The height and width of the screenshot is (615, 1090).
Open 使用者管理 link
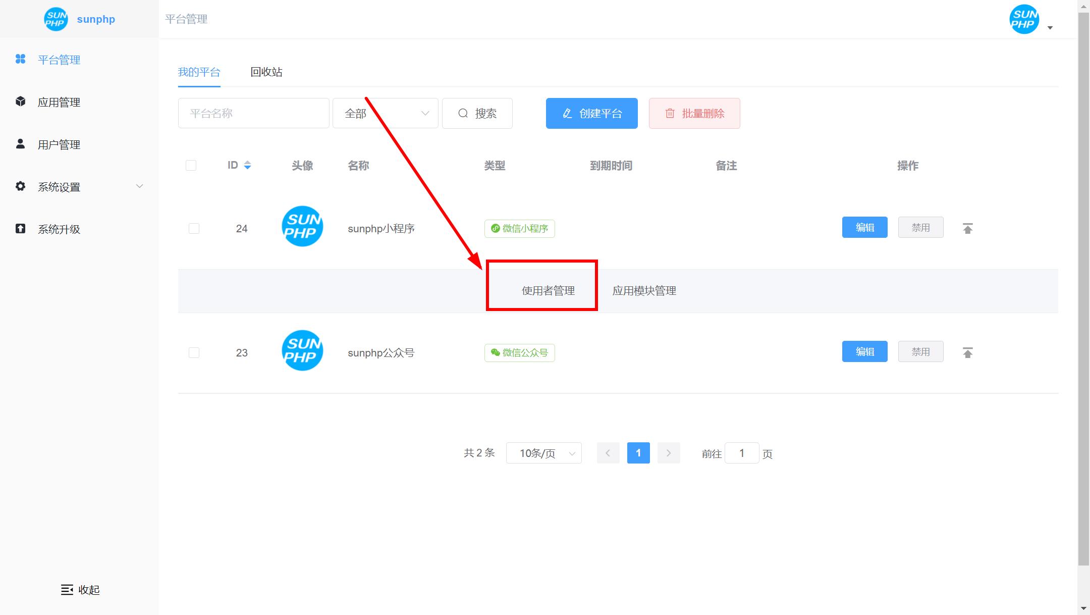coord(548,291)
